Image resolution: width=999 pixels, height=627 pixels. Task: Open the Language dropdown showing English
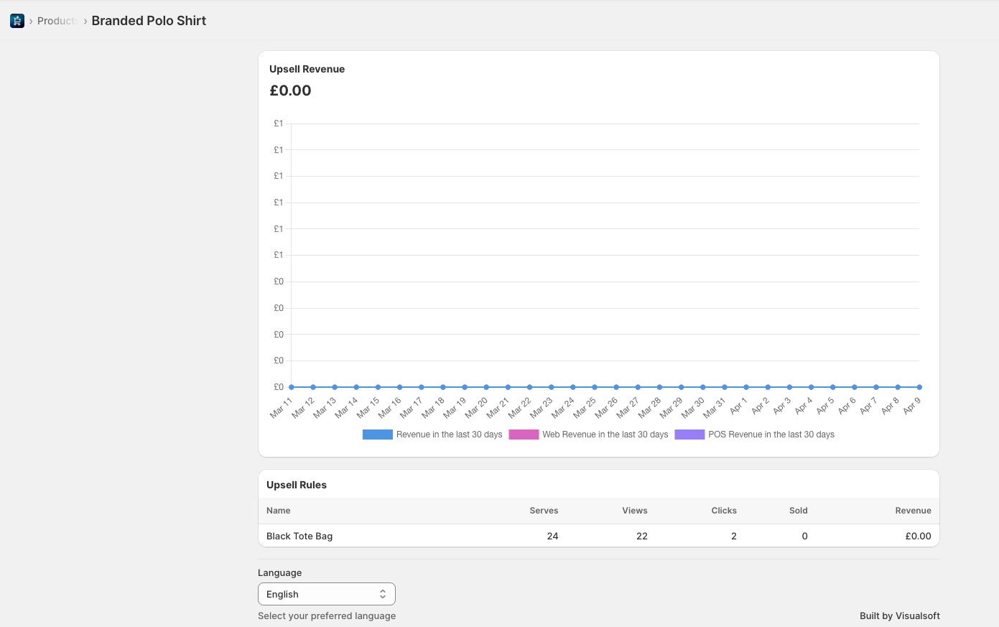coord(327,593)
